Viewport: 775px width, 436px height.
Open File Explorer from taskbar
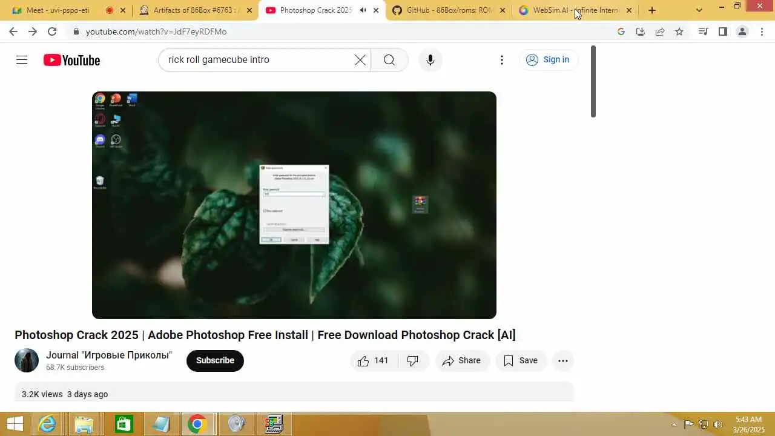(x=84, y=424)
